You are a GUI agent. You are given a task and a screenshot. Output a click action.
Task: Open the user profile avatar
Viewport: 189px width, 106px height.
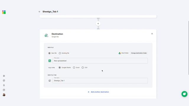coord(4,95)
